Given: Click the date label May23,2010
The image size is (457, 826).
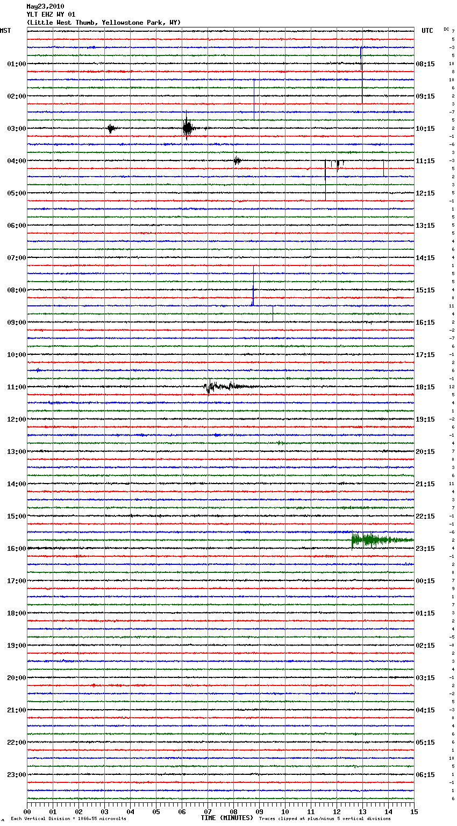Looking at the screenshot, I should pos(45,6).
